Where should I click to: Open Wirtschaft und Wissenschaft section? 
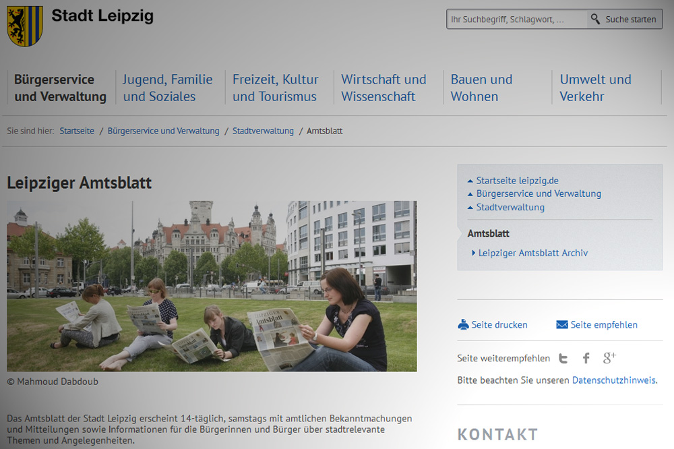(383, 88)
